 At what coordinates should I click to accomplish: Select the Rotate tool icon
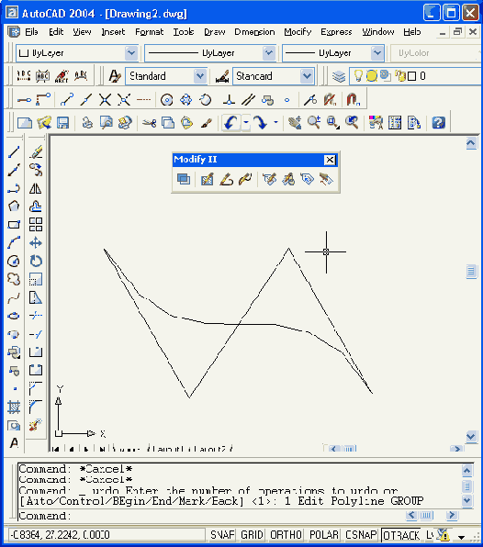[35, 261]
